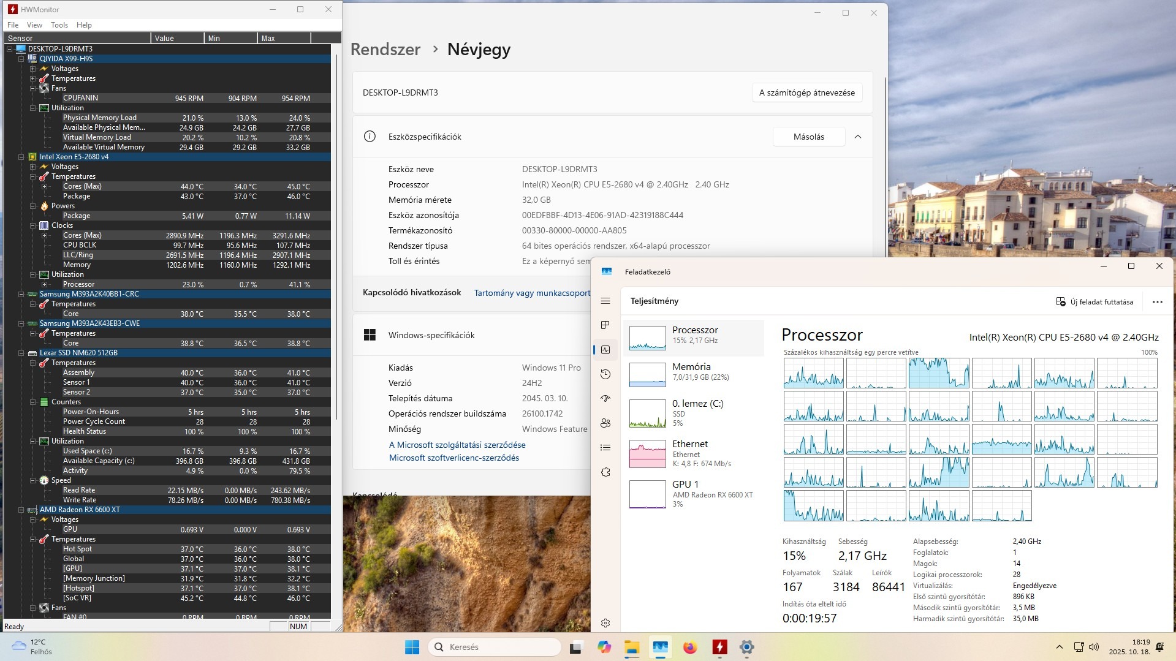Show hidden system tray icons chevron
This screenshot has height=661, width=1176.
point(1059,647)
